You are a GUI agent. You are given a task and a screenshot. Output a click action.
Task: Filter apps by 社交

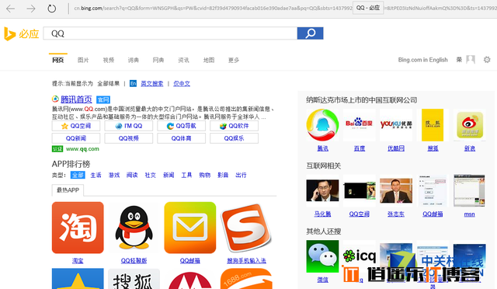tap(150, 175)
